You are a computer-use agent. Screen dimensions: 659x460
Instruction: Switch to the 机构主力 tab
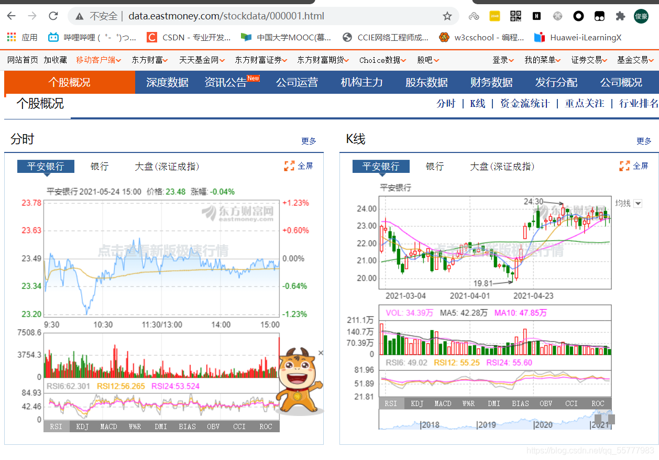click(x=361, y=82)
